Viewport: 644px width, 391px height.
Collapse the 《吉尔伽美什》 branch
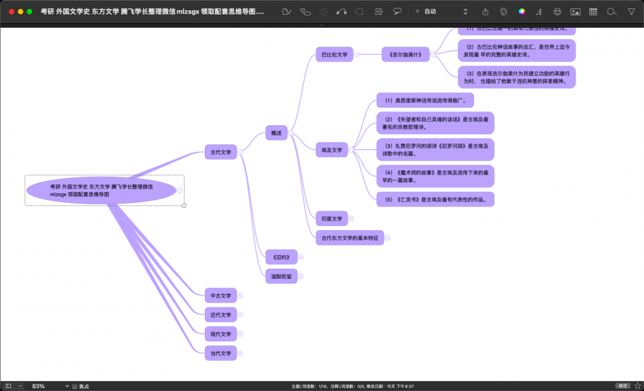click(433, 54)
